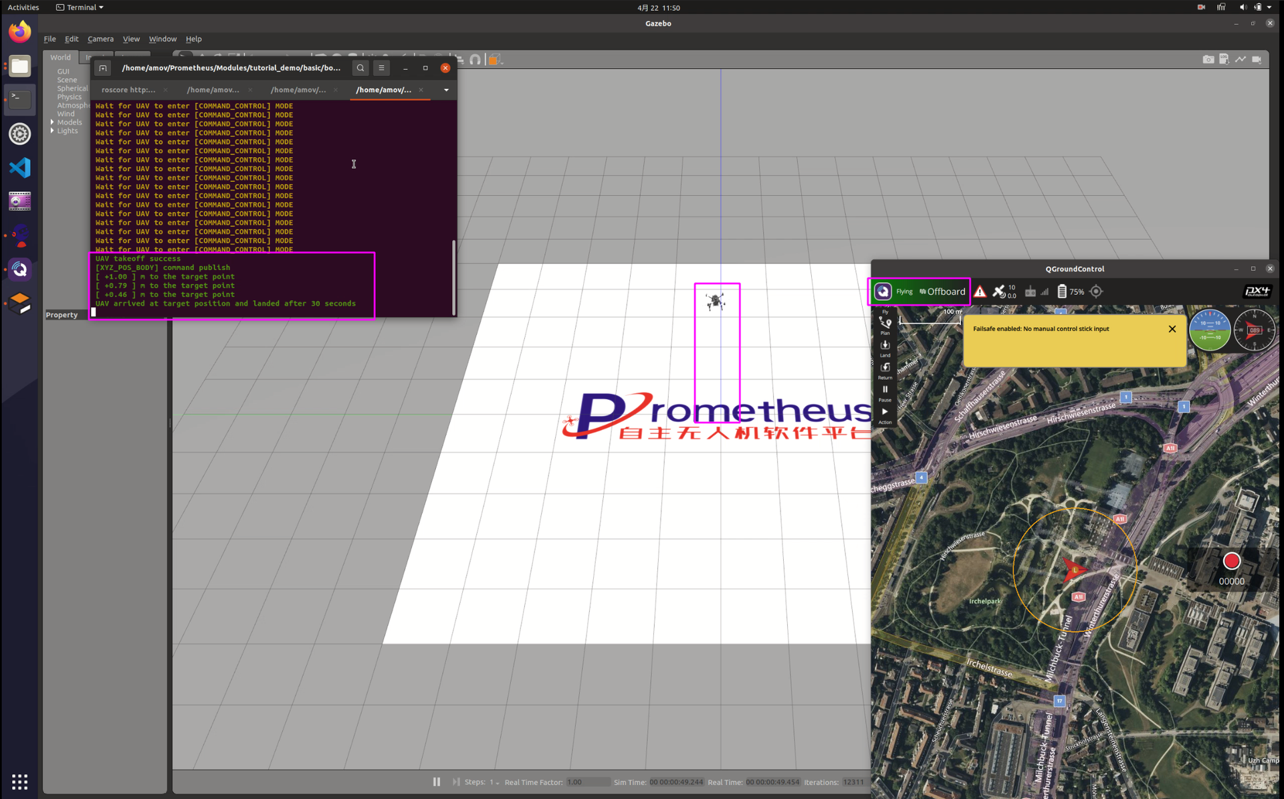Viewport: 1284px width, 799px height.
Task: Expand the Lights tree node
Action: 52,131
